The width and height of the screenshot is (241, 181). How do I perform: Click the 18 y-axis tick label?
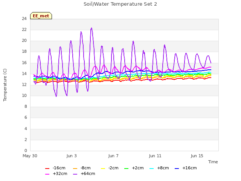click(x=24, y=52)
